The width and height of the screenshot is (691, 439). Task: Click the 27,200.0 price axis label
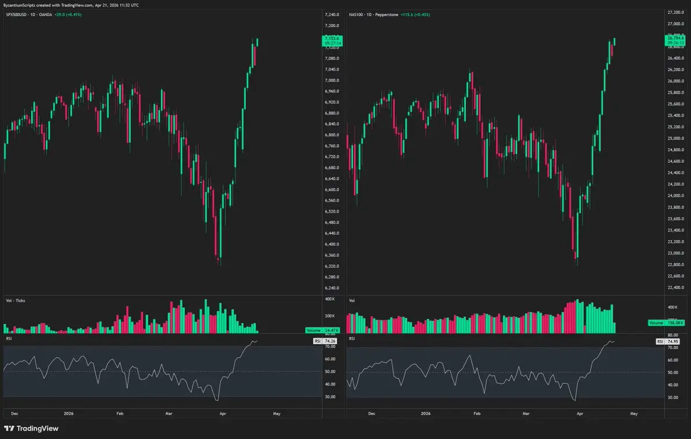[675, 12]
